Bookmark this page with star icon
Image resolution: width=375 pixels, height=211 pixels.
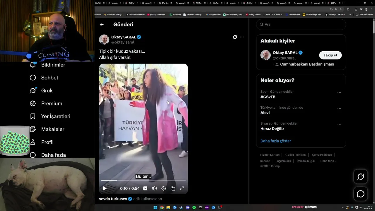[341, 9]
